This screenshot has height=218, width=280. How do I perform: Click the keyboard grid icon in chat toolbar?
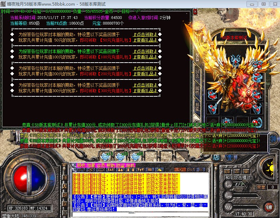[x=150, y=170]
